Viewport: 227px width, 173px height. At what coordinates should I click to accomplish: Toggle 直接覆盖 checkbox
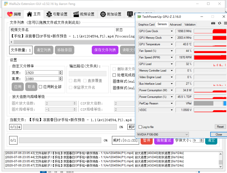click(85, 81)
